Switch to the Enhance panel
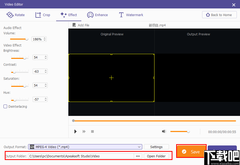 coord(97,15)
